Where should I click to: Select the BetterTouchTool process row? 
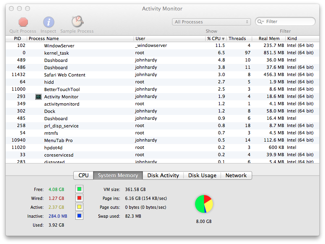[x=163, y=89]
